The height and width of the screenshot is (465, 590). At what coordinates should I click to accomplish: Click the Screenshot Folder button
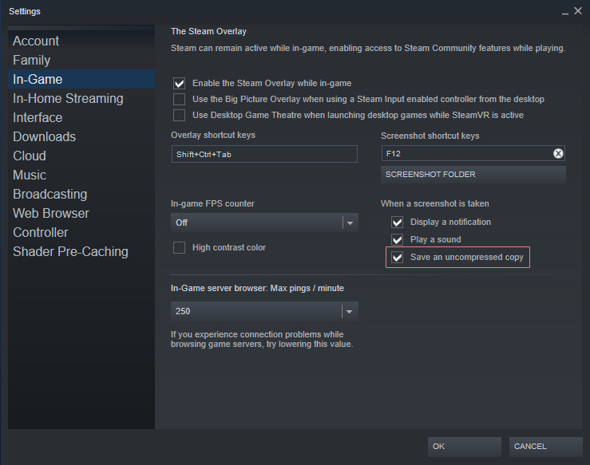click(x=473, y=174)
